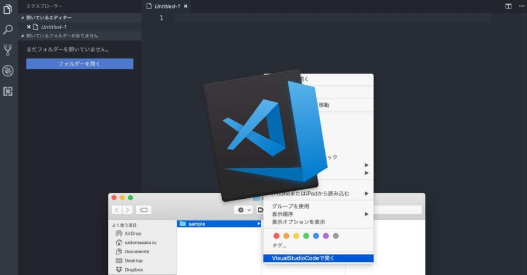
Task: Click Finder forward navigation button
Action: pyautogui.click(x=127, y=210)
